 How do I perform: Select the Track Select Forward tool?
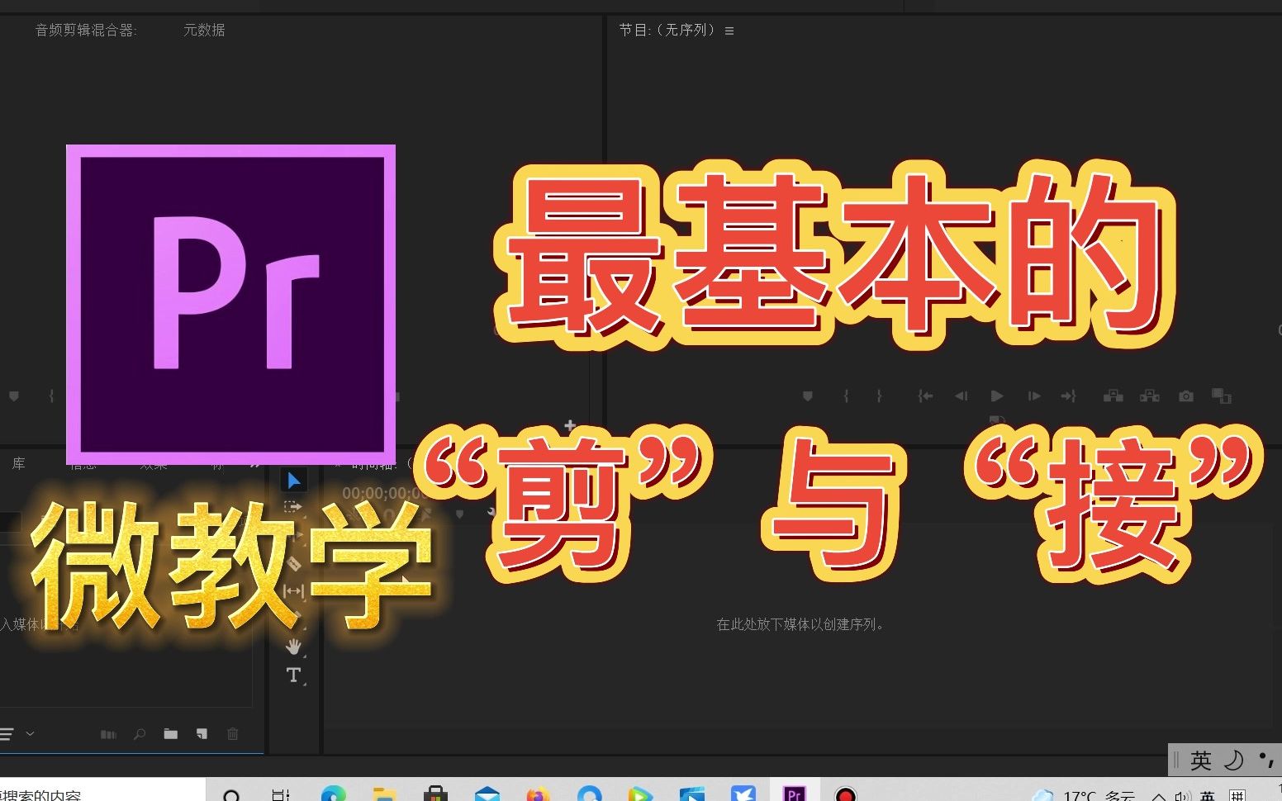coord(293,506)
